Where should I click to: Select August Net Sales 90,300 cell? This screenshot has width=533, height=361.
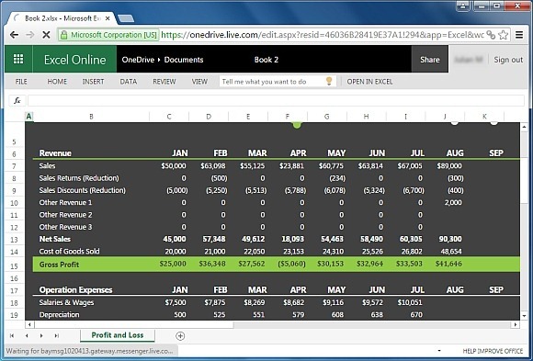tap(450, 239)
